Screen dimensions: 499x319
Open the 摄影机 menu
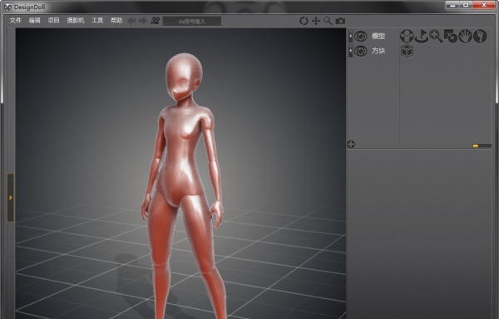click(x=76, y=21)
